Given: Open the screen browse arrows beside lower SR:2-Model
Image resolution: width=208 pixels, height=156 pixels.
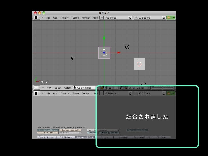Looking at the screenshot, I should 102,93.
